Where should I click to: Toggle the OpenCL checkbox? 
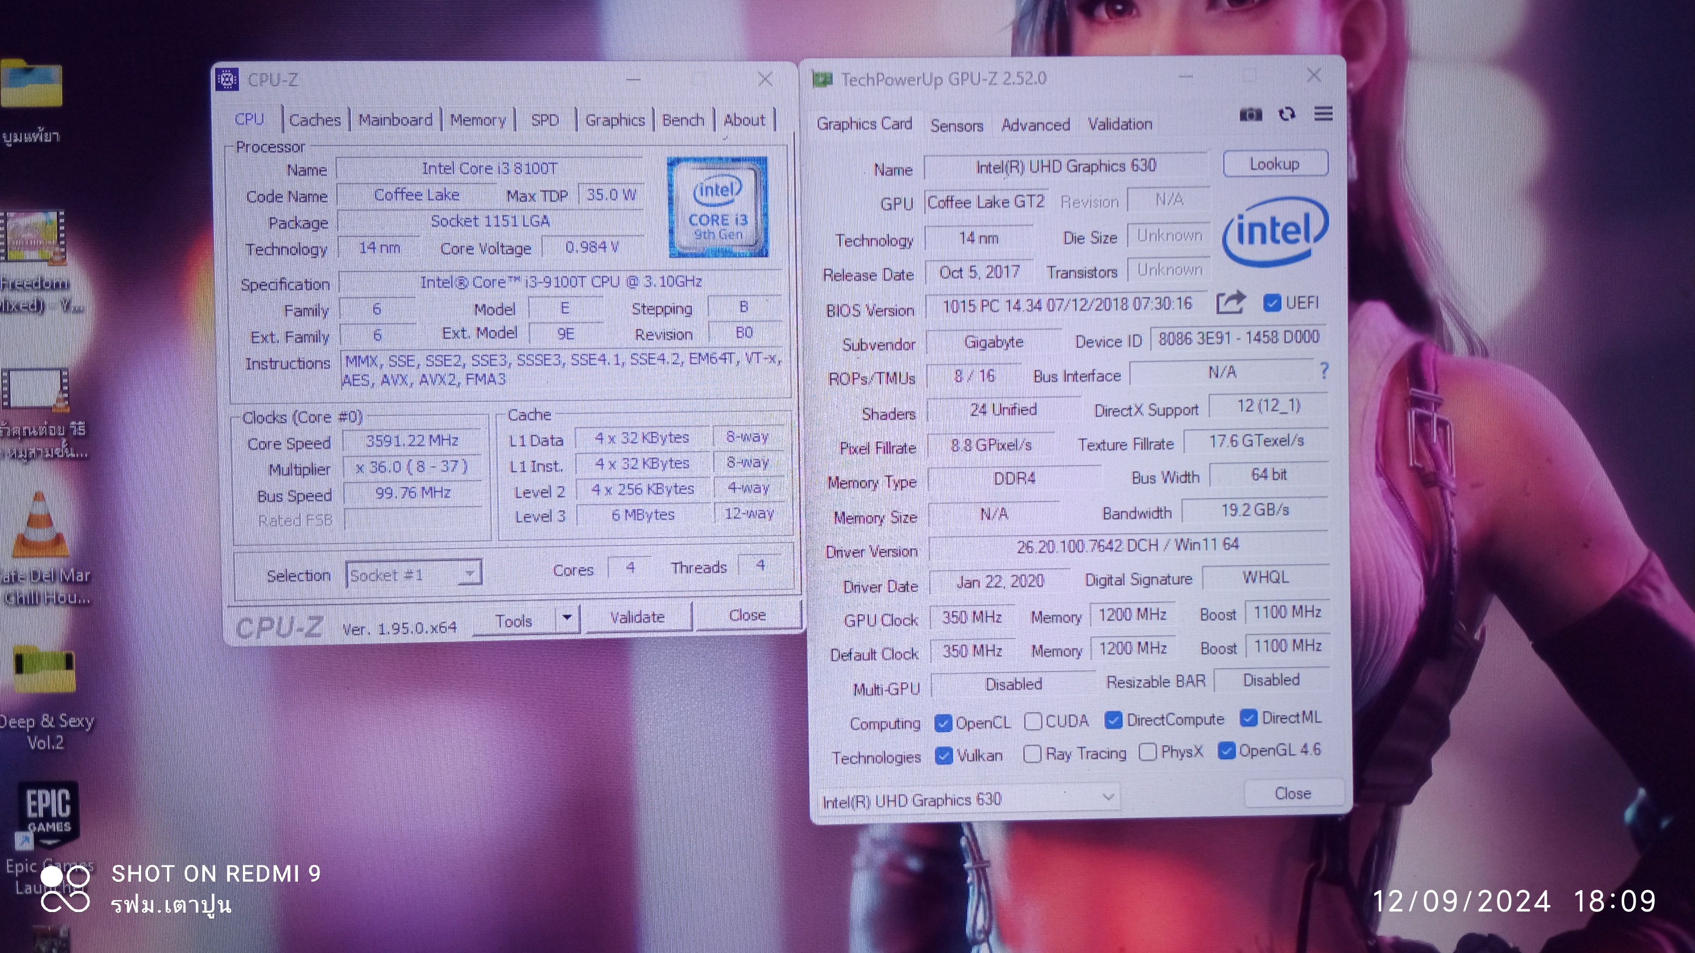tap(943, 723)
